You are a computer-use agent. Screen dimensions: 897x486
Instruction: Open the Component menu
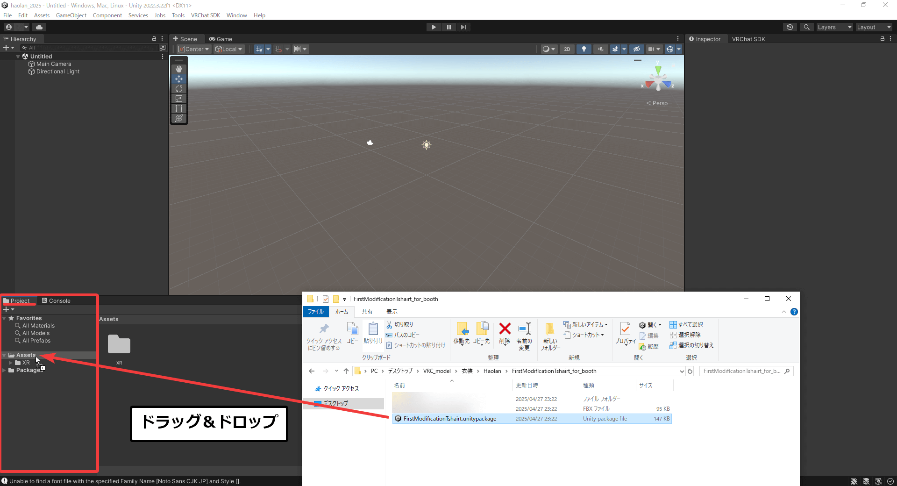(107, 15)
